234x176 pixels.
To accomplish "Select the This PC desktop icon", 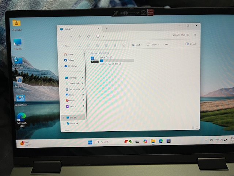I will click(x=18, y=44).
